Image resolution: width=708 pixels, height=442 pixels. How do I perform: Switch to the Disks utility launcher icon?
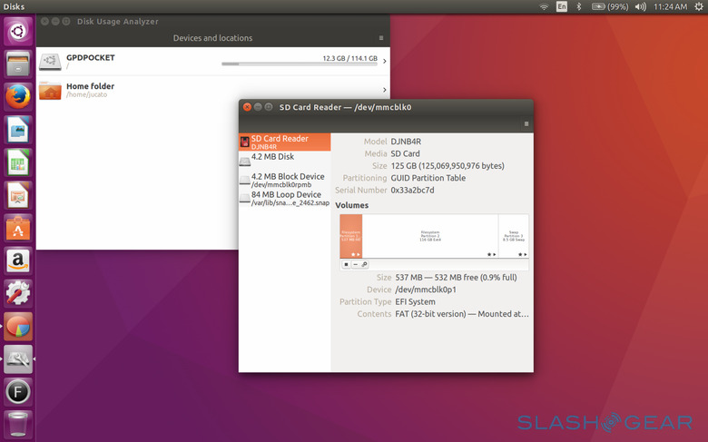pyautogui.click(x=18, y=359)
